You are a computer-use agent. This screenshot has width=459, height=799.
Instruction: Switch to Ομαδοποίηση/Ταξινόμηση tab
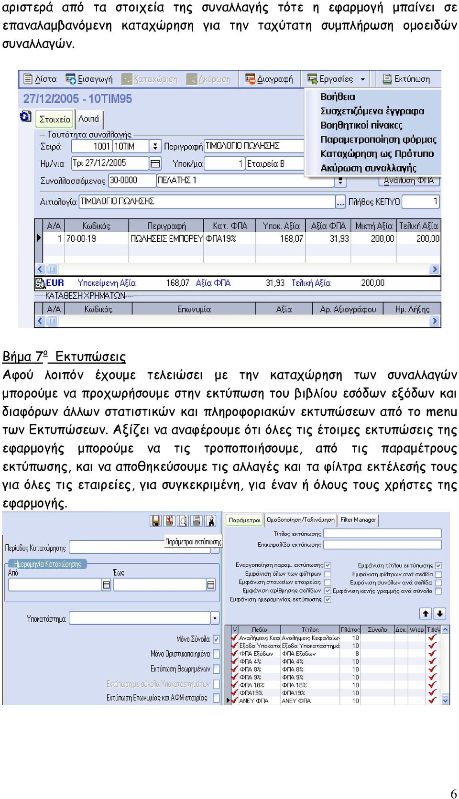300,520
